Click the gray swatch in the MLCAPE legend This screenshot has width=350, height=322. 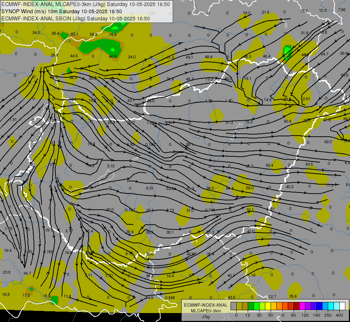[234, 306]
